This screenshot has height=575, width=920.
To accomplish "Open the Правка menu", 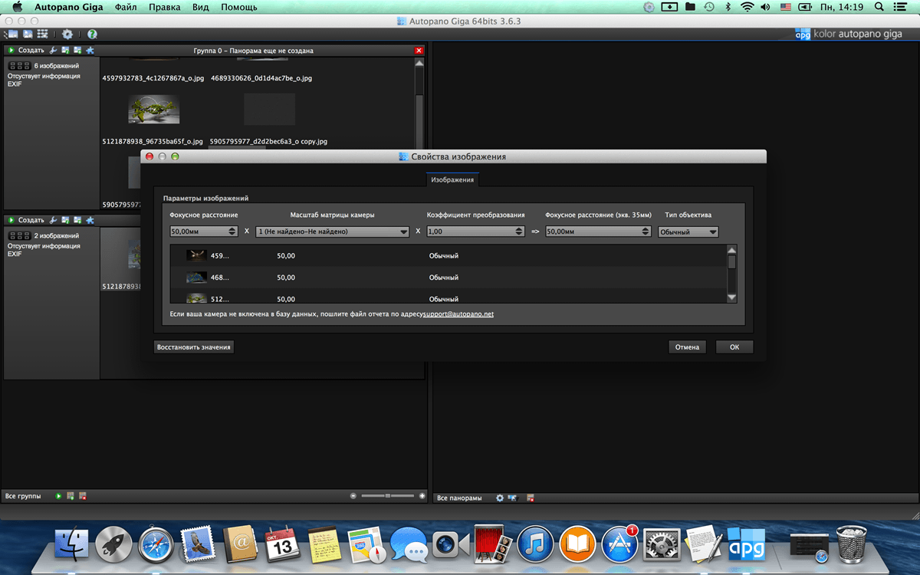I will 165,7.
